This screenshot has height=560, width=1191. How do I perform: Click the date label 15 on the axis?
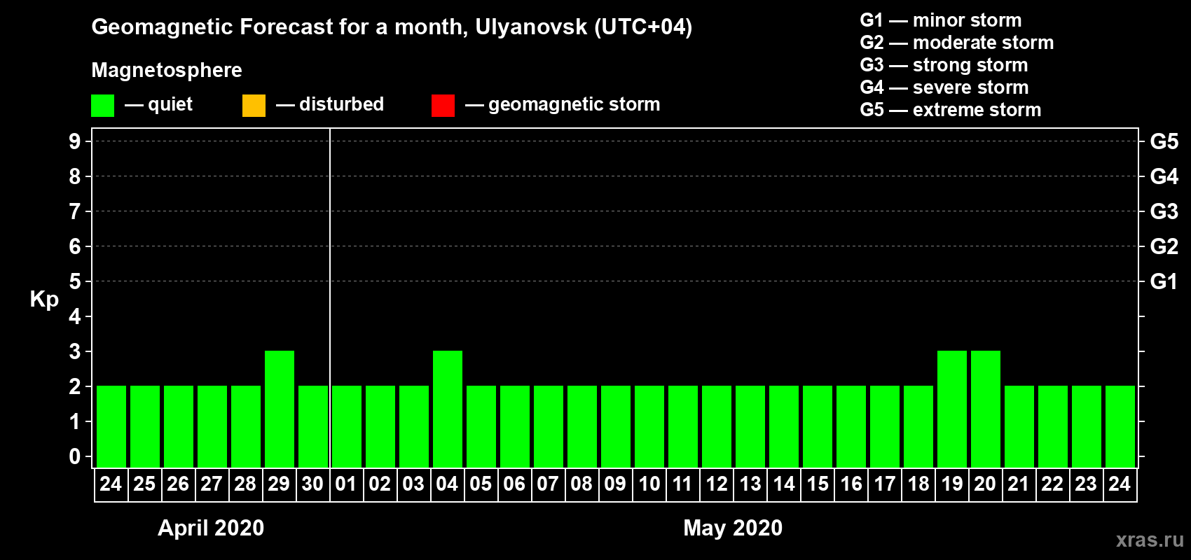click(x=817, y=484)
